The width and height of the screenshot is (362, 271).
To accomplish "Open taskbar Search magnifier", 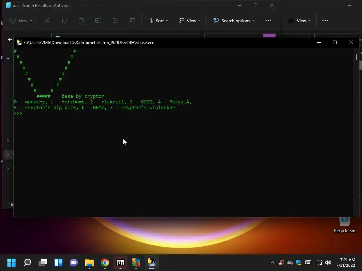I will coord(27,263).
